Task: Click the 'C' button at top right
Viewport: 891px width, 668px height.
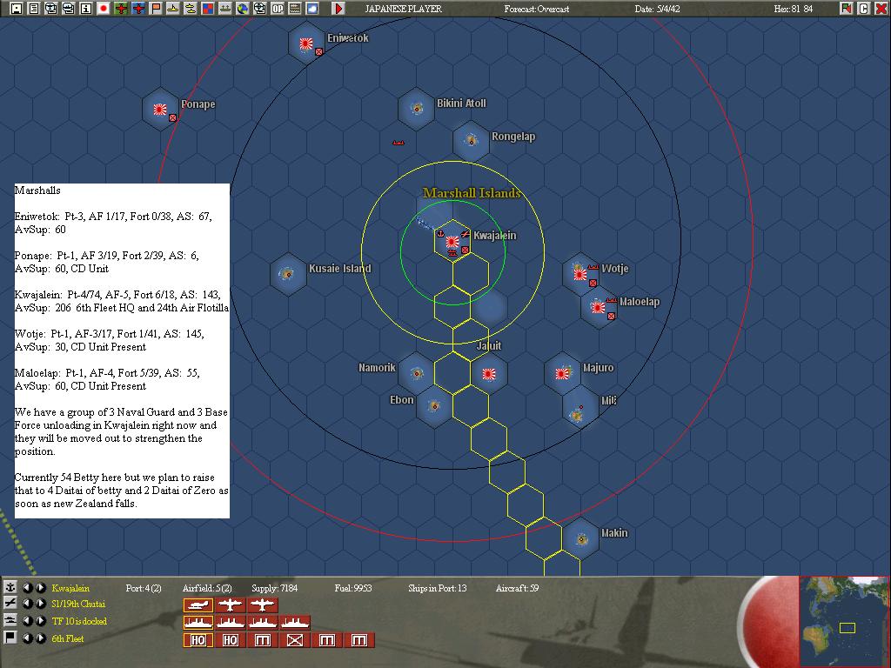Action: tap(864, 9)
